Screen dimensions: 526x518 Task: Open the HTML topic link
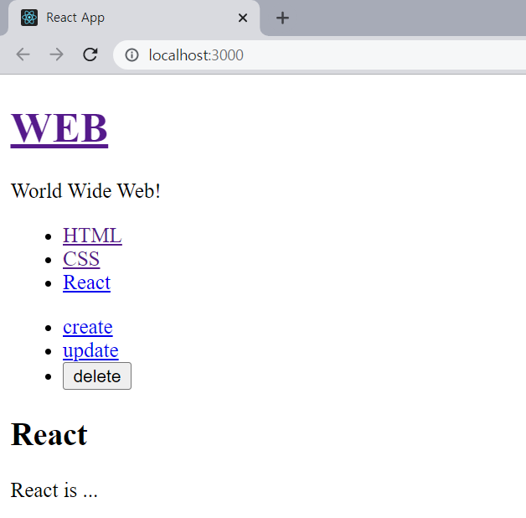pos(92,236)
